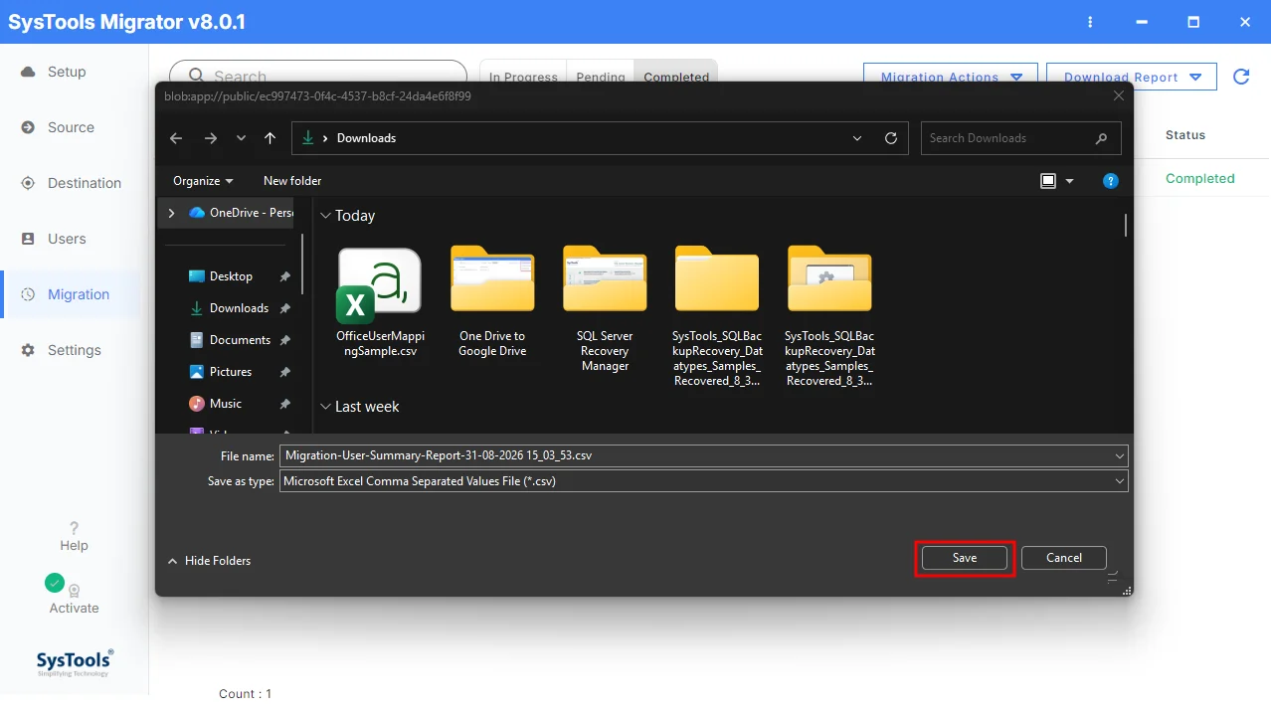Viewport: 1271px width, 713px height.
Task: Go up one folder level arrow
Action: [x=270, y=138]
